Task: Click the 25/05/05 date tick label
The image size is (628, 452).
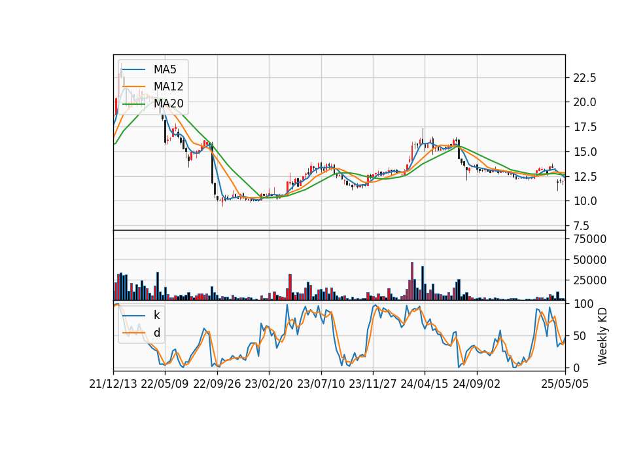Action: pos(565,384)
